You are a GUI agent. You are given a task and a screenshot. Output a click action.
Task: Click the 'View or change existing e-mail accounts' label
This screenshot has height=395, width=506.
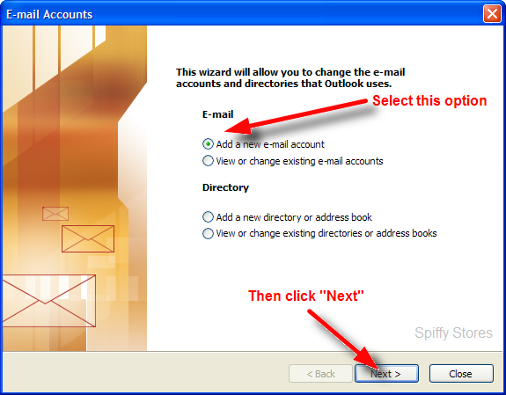point(299,161)
